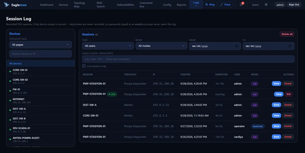Viewport: 305px width, 153px height.
Task: View the DIST-SW-A session transcript
Action: tap(277, 105)
